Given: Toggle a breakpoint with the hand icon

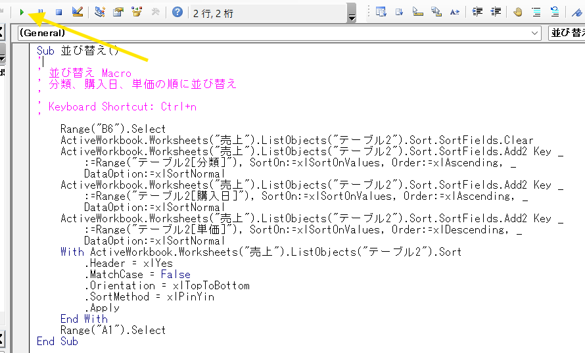Looking at the screenshot, I should click(518, 12).
